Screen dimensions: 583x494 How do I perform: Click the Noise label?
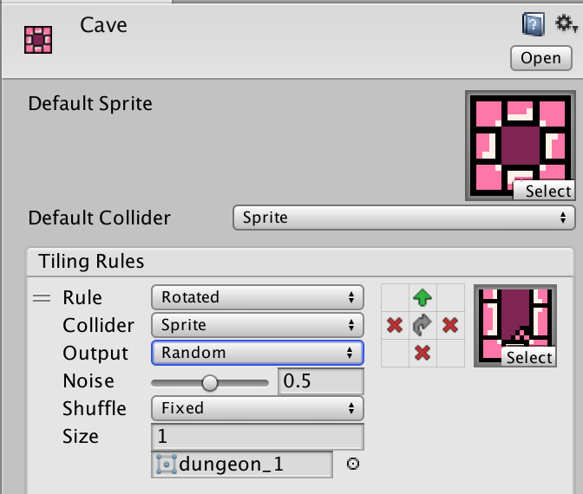[x=88, y=381]
